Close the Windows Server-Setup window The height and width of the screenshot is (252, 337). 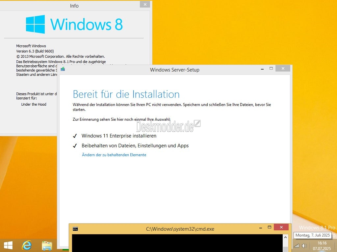click(283, 68)
